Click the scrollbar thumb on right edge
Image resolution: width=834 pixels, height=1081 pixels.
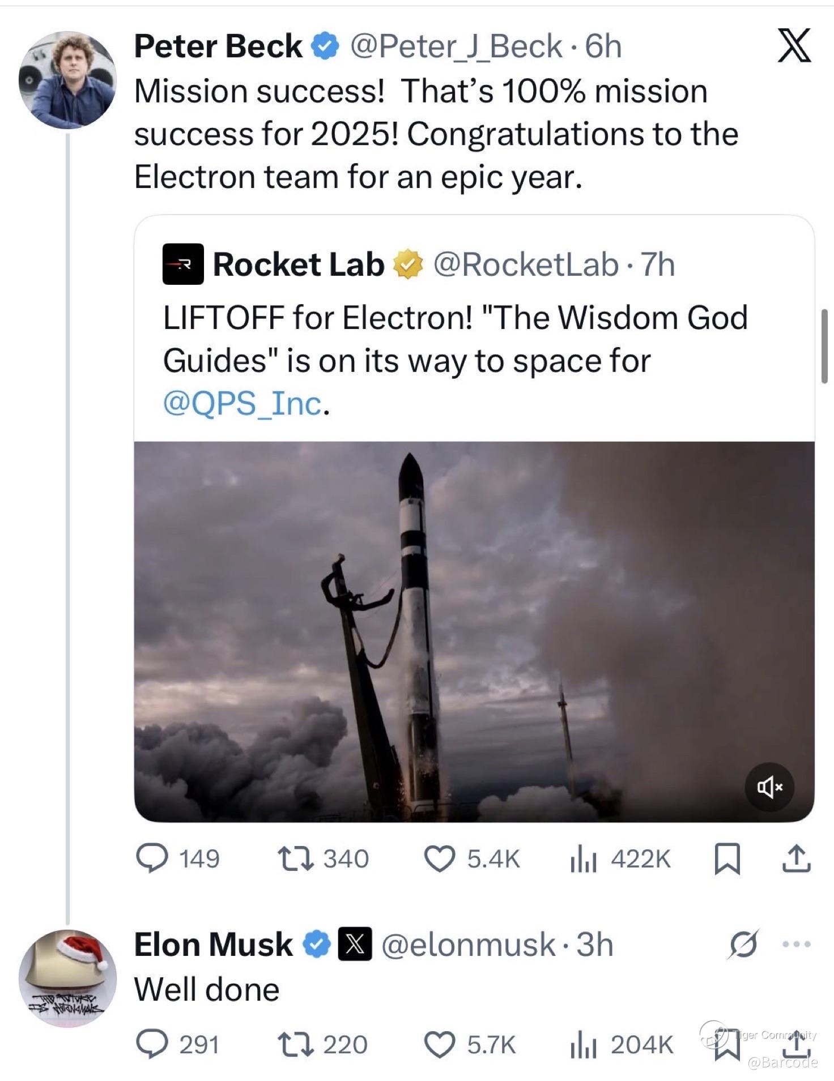coord(824,345)
